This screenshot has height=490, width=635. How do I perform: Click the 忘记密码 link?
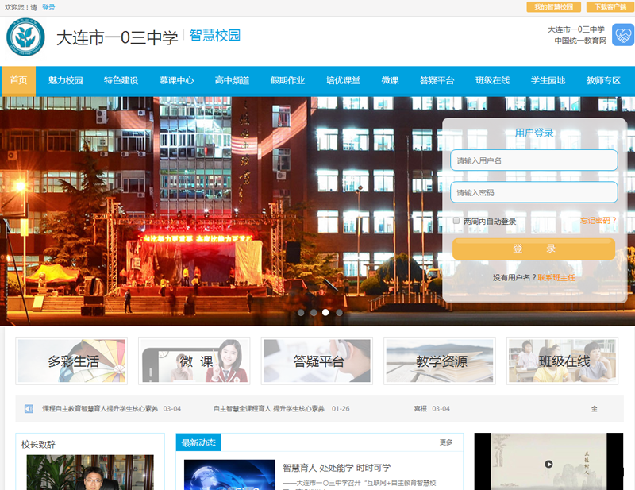pyautogui.click(x=598, y=221)
